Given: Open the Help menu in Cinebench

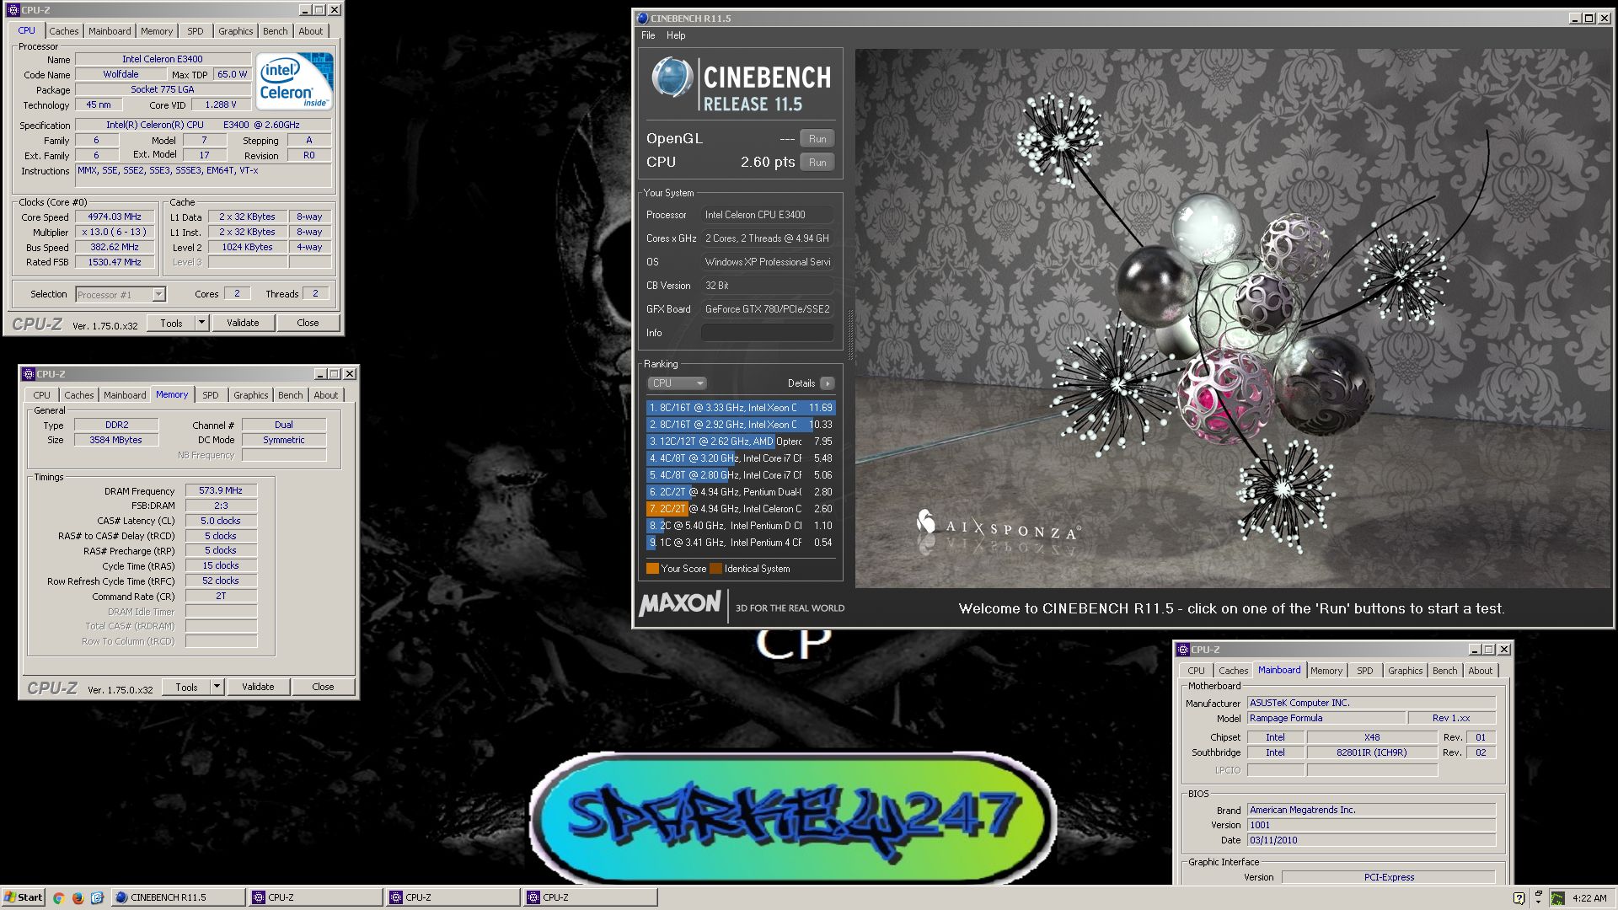Looking at the screenshot, I should click(x=676, y=35).
